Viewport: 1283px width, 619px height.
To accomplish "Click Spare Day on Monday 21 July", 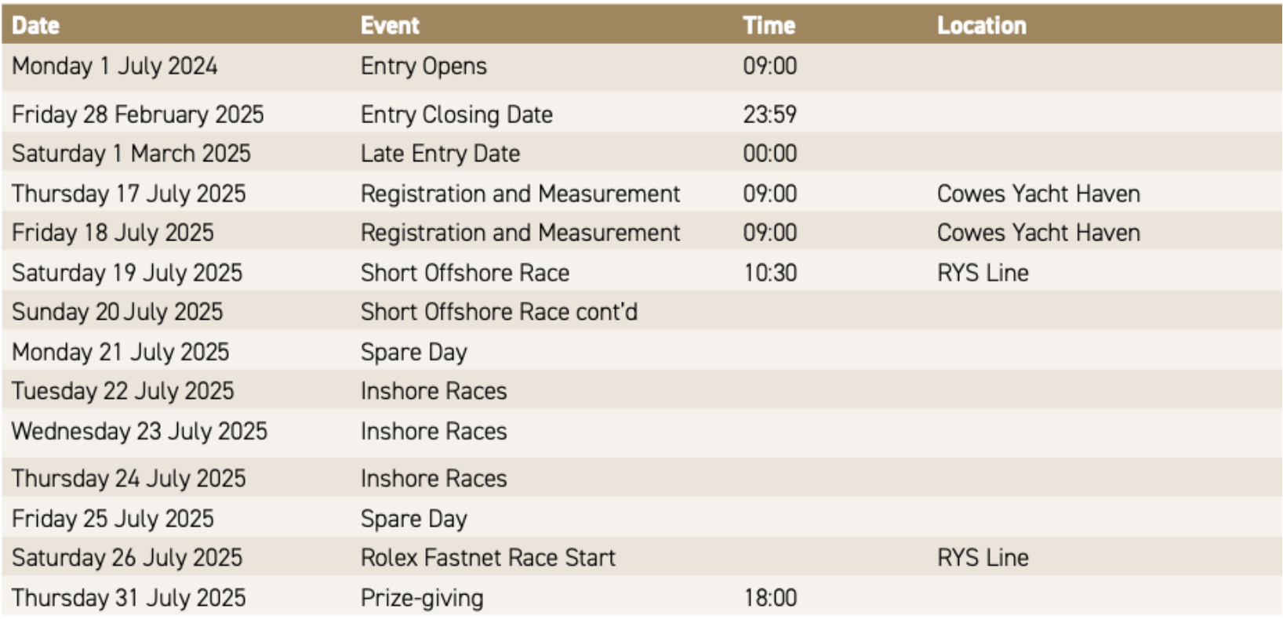I will coord(414,353).
